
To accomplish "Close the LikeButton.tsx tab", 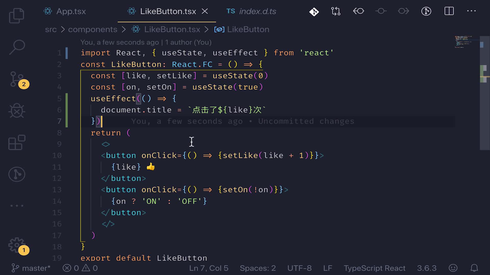I will click(205, 11).
